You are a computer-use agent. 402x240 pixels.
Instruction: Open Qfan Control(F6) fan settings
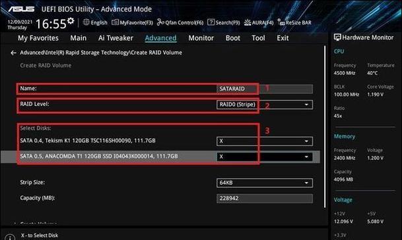180,22
